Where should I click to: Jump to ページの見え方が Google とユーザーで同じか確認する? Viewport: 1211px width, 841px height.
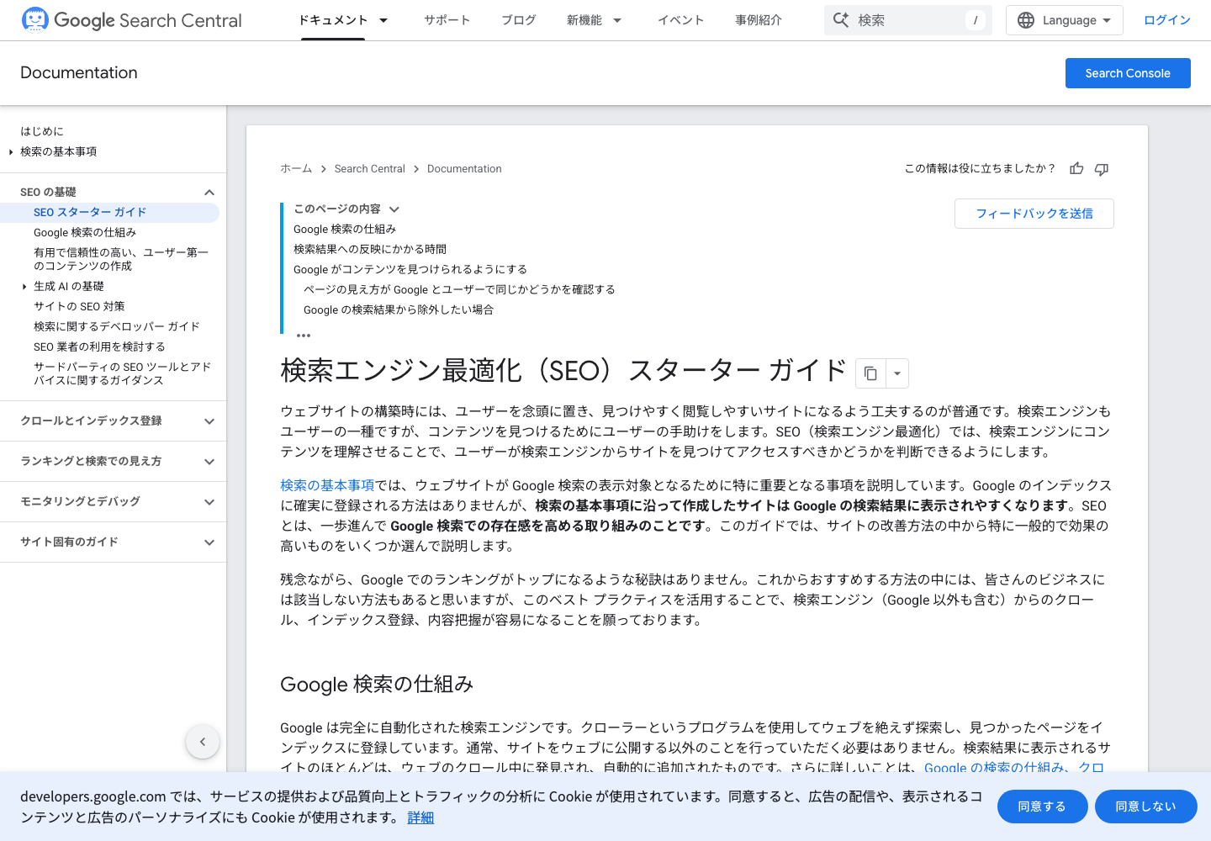click(459, 290)
